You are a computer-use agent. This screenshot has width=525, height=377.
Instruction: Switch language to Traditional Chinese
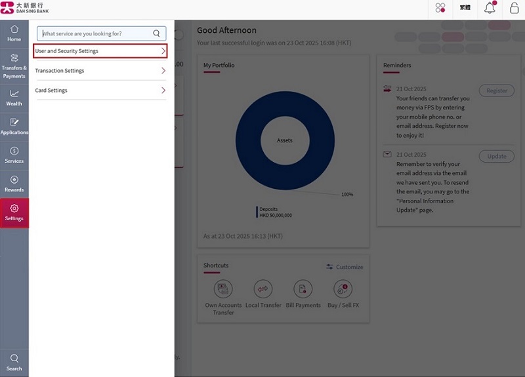(465, 9)
